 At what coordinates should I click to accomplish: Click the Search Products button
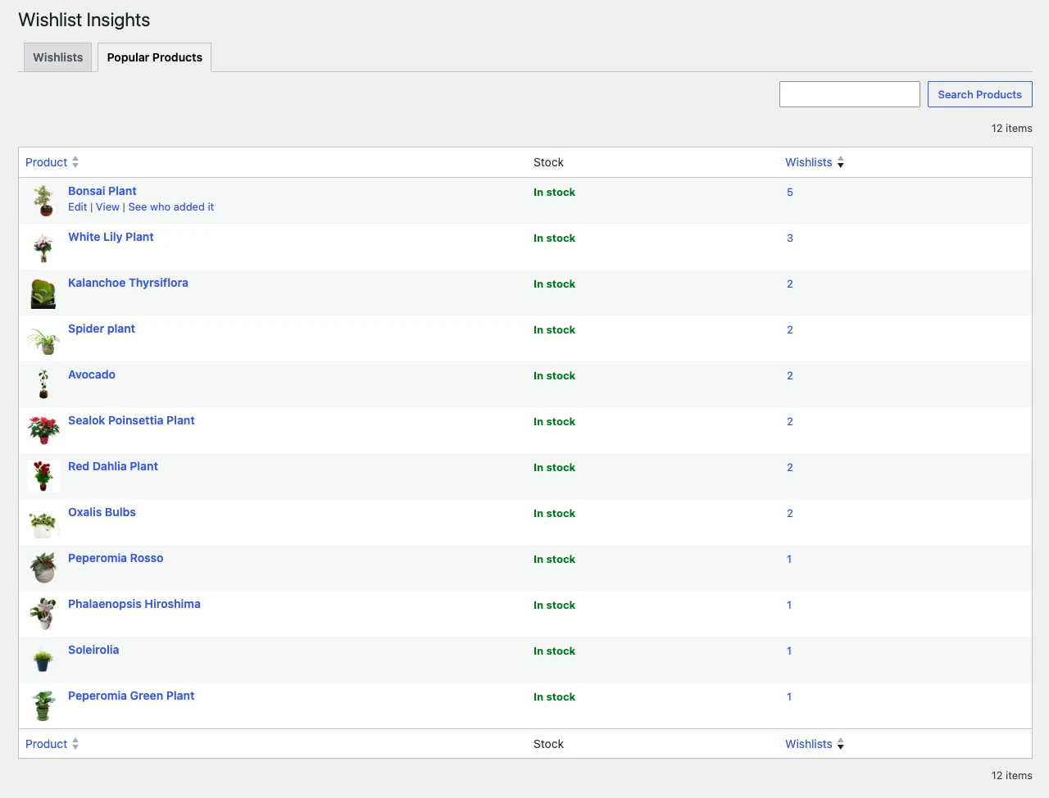(979, 94)
